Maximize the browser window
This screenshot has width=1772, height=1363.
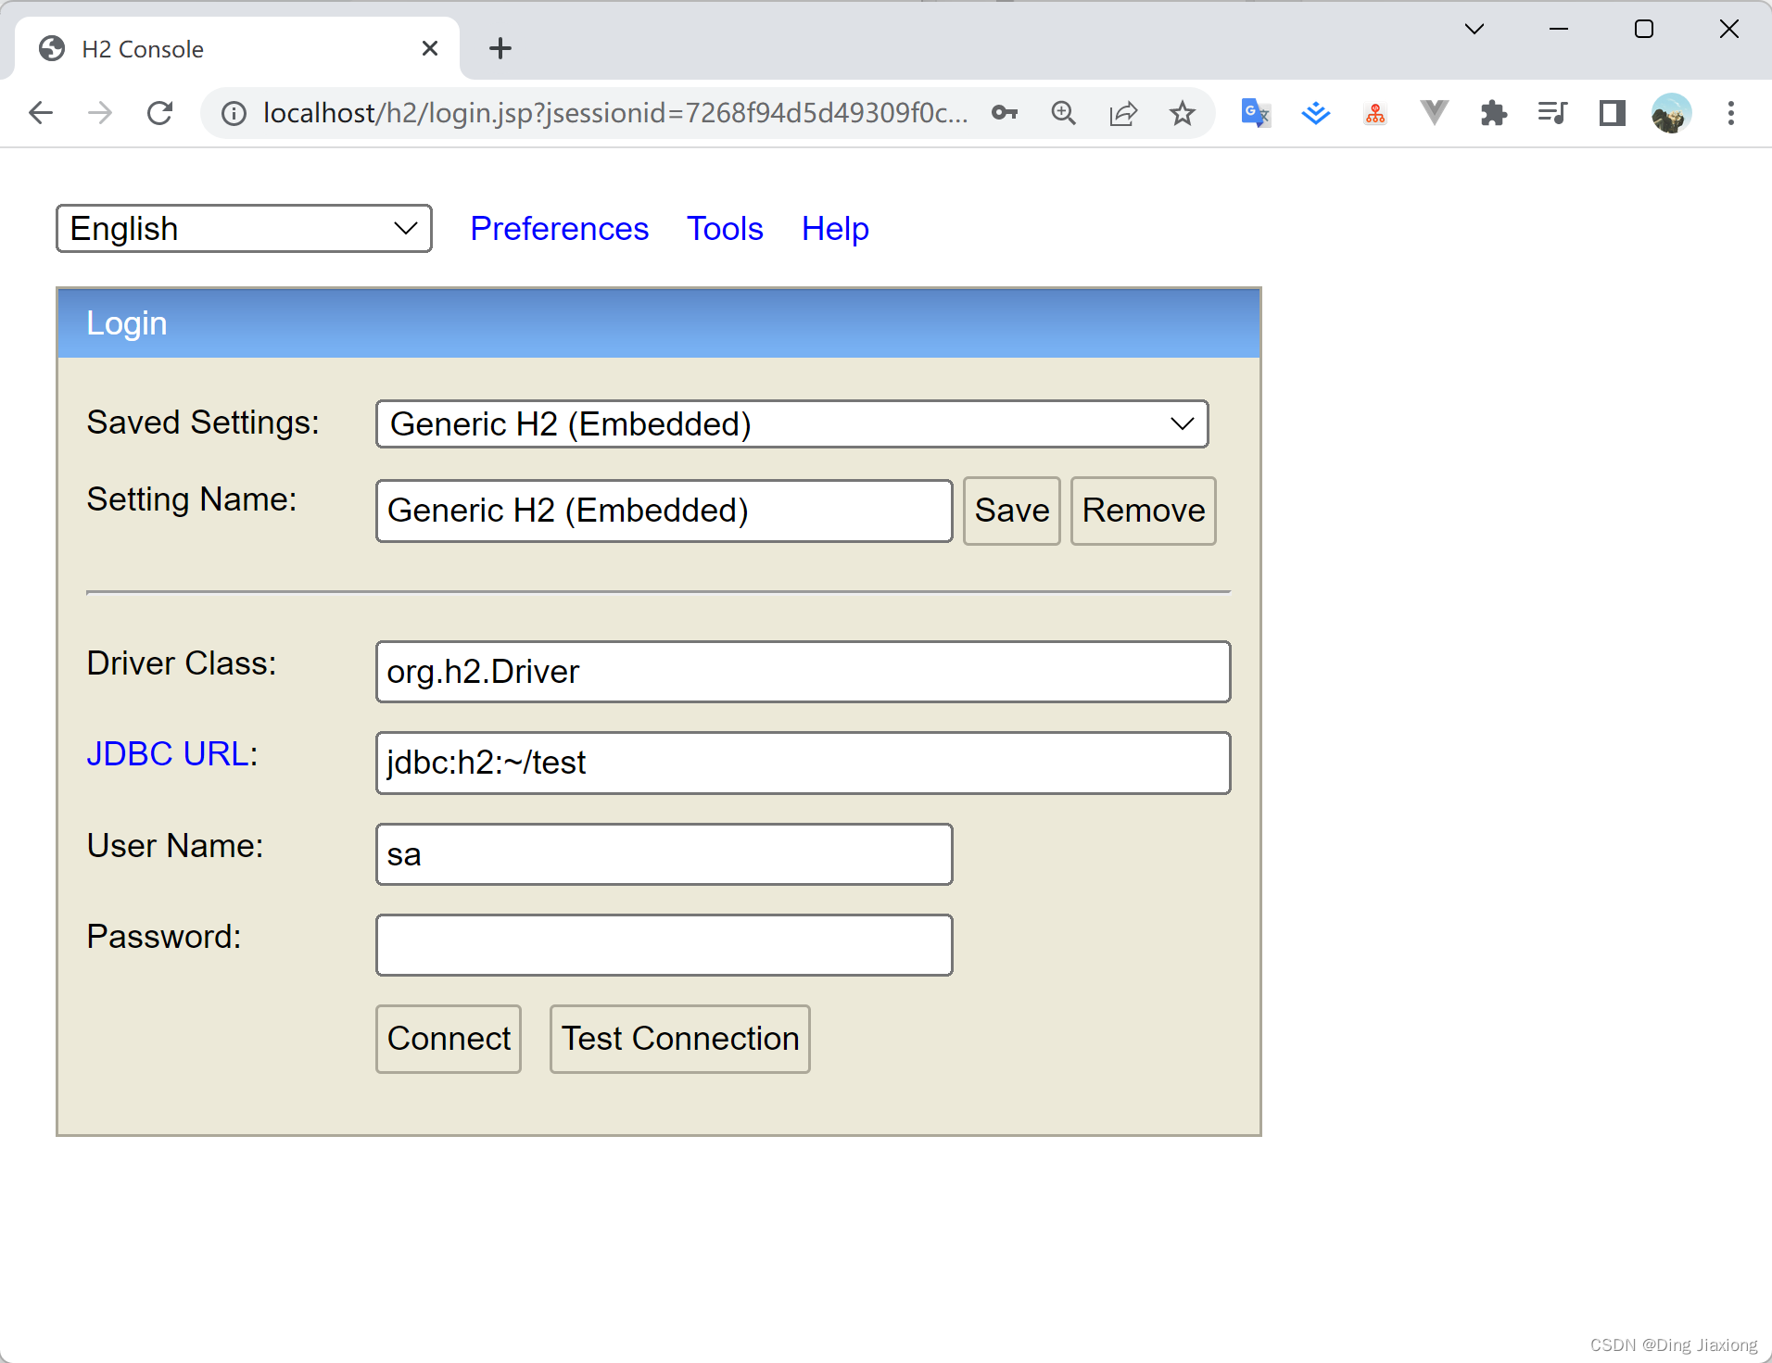(1644, 30)
